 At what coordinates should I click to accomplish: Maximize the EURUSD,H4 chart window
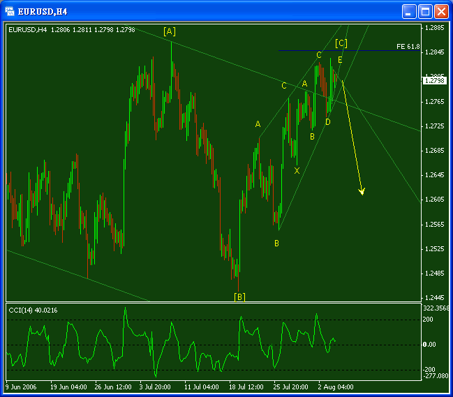(425, 12)
